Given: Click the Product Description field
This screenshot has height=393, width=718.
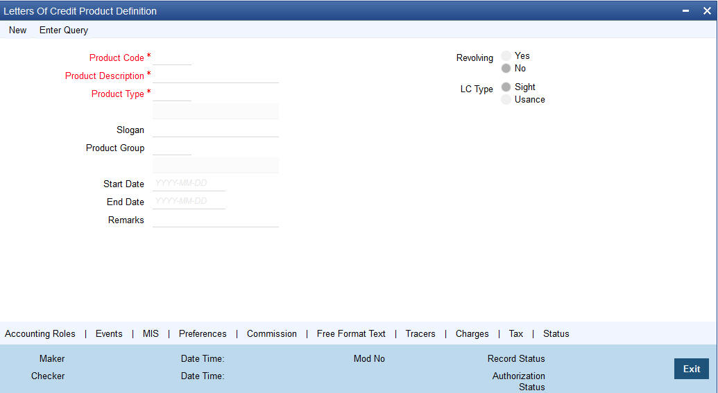Looking at the screenshot, I should [216, 76].
